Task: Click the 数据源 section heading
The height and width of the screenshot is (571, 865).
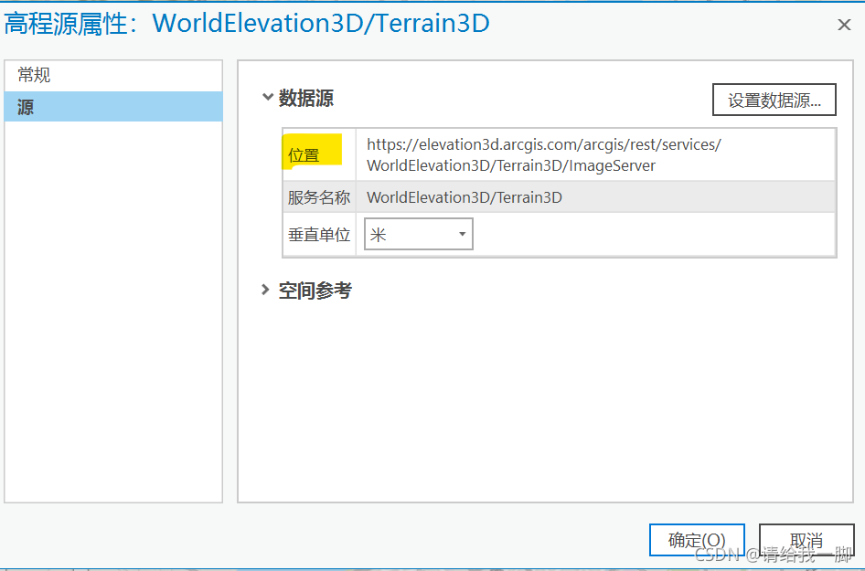Action: coord(306,98)
